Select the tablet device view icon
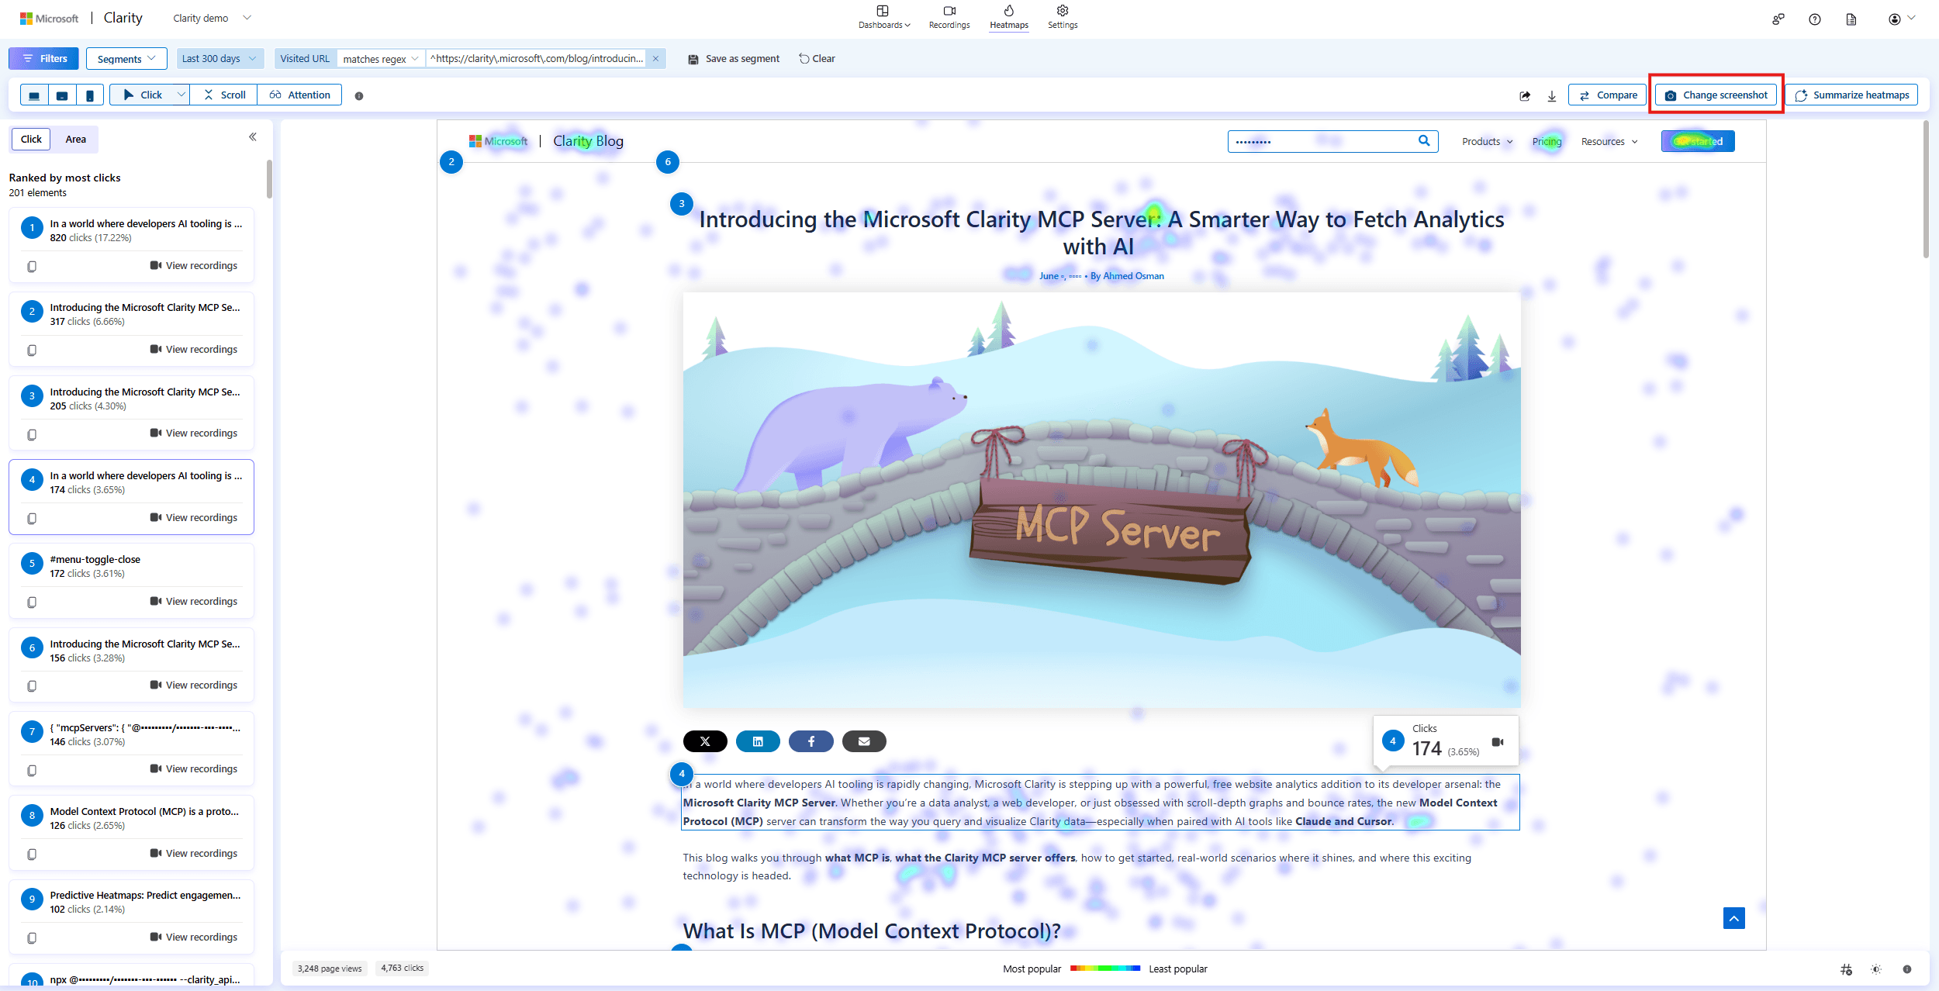Screen dimensions: 1939x991 click(62, 95)
